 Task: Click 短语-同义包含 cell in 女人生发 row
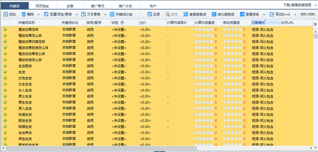coord(262,90)
